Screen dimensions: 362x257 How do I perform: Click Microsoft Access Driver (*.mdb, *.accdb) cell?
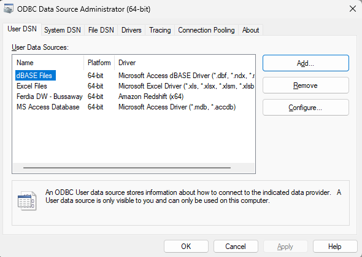[177, 107]
